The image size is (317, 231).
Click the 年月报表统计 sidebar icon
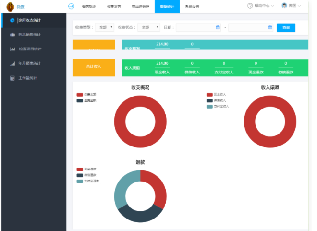click(x=12, y=63)
